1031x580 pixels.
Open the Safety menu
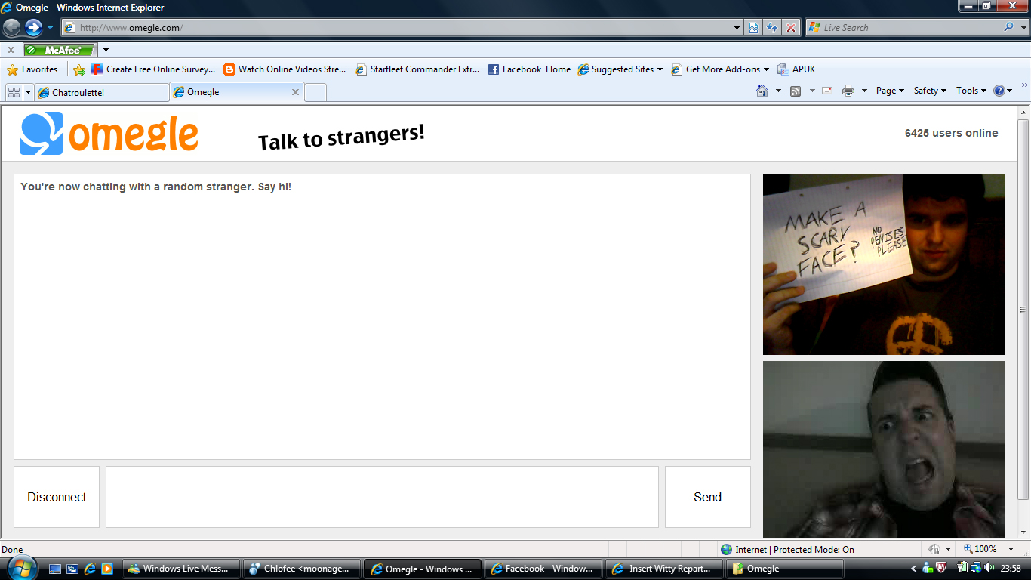[930, 91]
